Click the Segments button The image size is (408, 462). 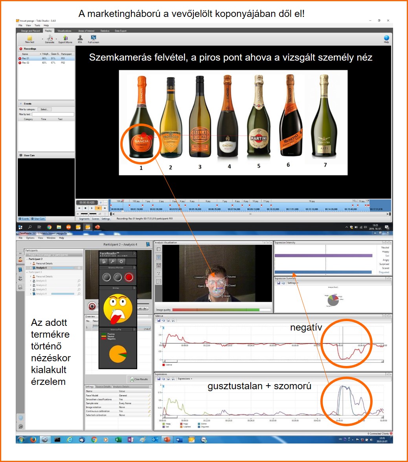tap(84, 219)
